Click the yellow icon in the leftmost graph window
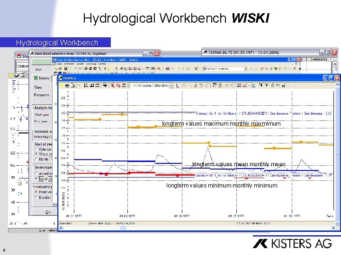This screenshot has width=341, height=255. [x=11, y=75]
